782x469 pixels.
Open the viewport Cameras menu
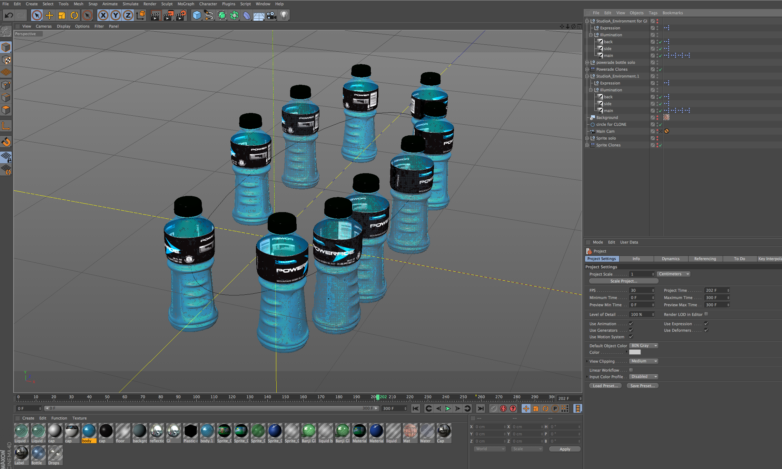43,26
